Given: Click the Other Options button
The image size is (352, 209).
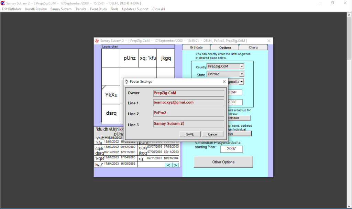Looking at the screenshot, I should point(223,162).
